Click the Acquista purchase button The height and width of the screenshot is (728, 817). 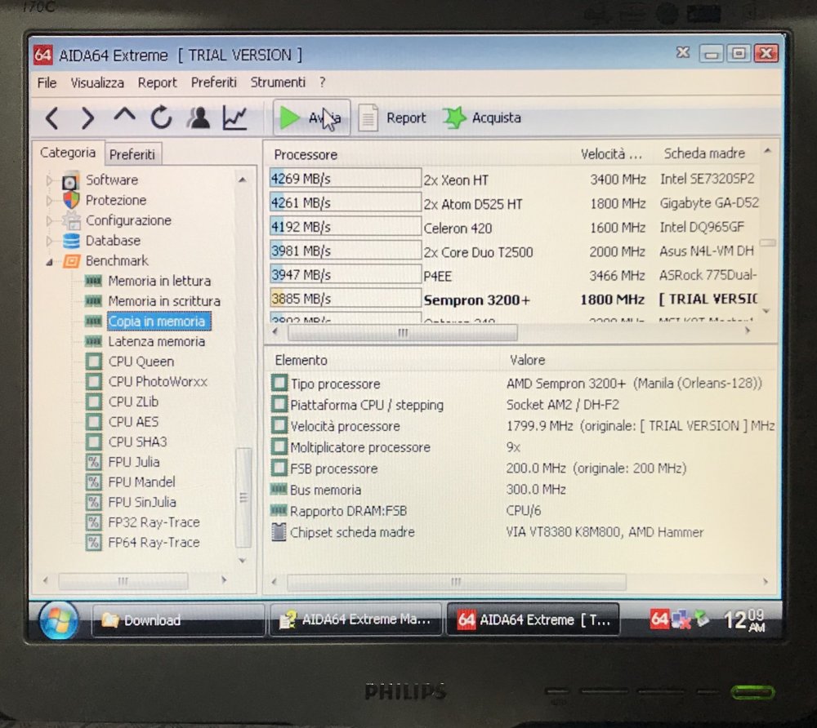482,118
